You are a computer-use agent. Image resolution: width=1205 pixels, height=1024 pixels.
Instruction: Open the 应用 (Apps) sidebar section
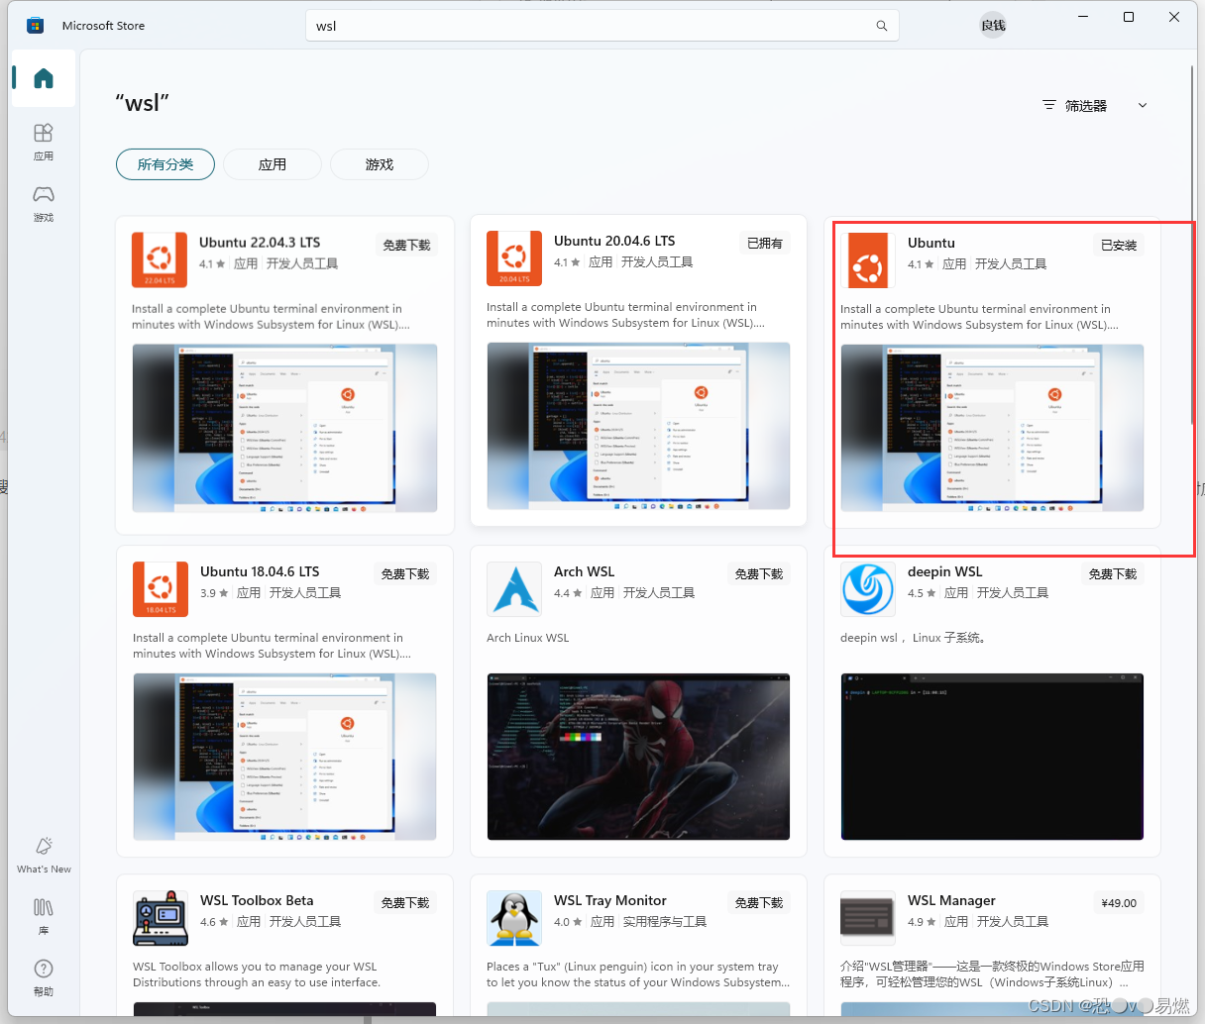[44, 142]
